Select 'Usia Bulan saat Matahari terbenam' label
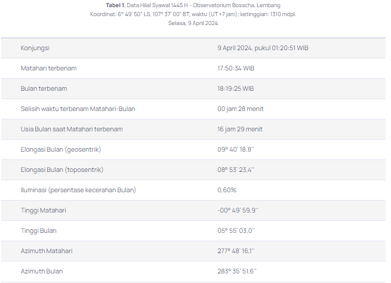The image size is (391, 283). [x=72, y=129]
